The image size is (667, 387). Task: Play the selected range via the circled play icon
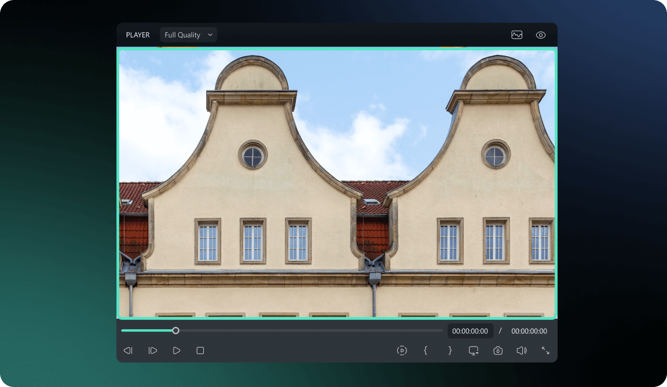coord(402,351)
